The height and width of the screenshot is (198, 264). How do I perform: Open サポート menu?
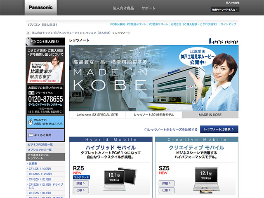point(148,8)
